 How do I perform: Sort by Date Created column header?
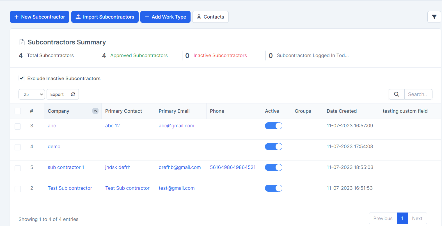[x=351, y=111]
